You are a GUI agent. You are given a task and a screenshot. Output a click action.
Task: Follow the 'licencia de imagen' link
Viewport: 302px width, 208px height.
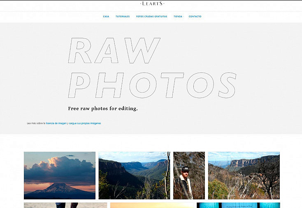[x=56, y=123]
